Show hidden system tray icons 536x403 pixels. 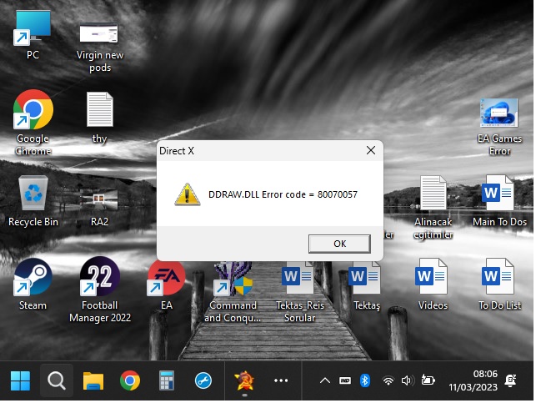(325, 381)
